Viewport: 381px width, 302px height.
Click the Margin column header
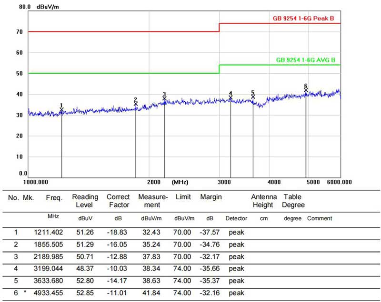point(211,197)
